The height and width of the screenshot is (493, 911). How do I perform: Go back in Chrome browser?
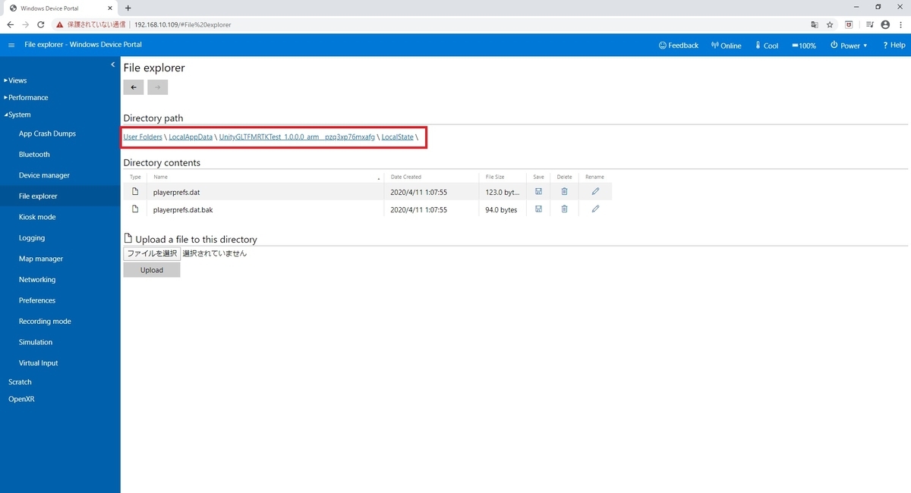pyautogui.click(x=10, y=24)
